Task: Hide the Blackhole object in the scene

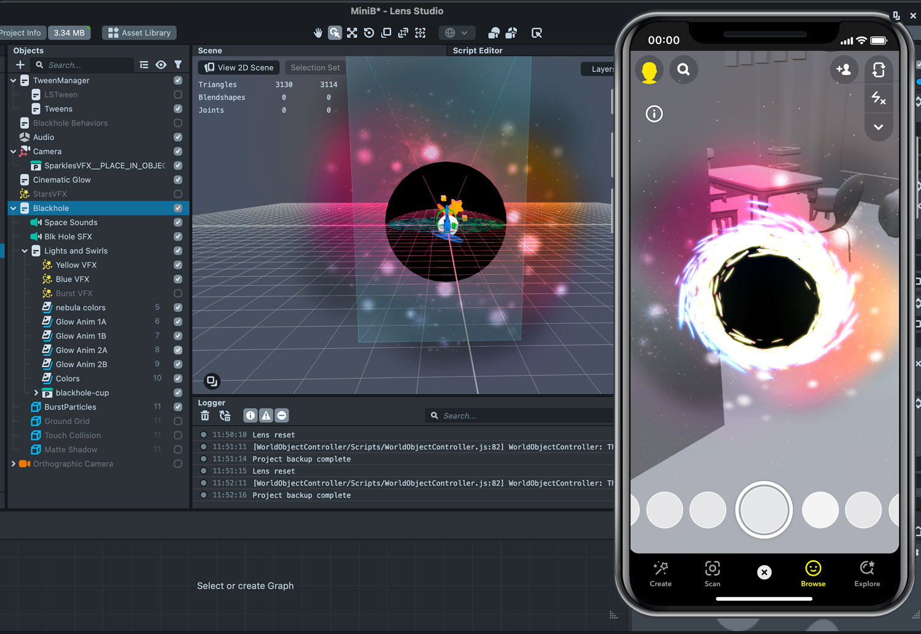Action: tap(177, 208)
